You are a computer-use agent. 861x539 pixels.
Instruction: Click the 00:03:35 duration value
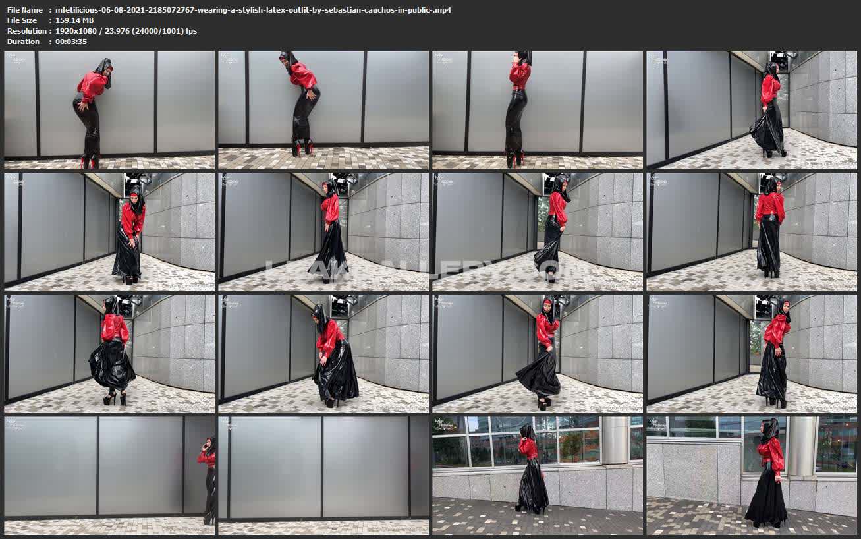tap(71, 42)
